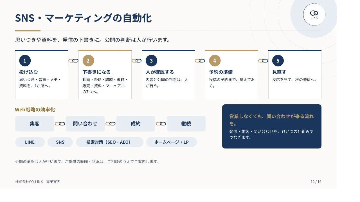This screenshot has width=360, height=202.
Task: Click chain link between 集客 and 問い合わせ
Action: tap(60, 124)
